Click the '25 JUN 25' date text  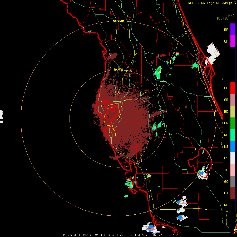click(x=153, y=235)
